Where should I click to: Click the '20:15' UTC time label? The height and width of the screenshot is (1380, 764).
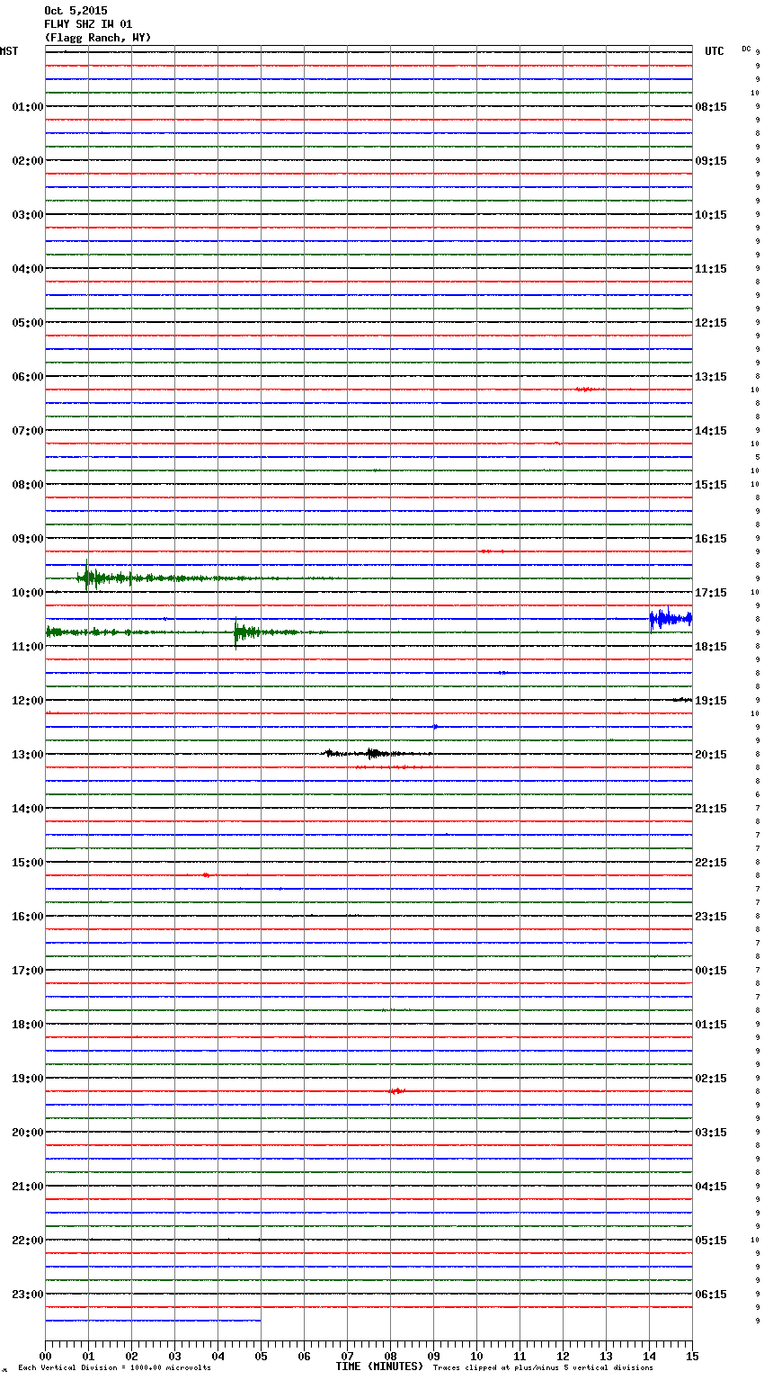[x=711, y=755]
